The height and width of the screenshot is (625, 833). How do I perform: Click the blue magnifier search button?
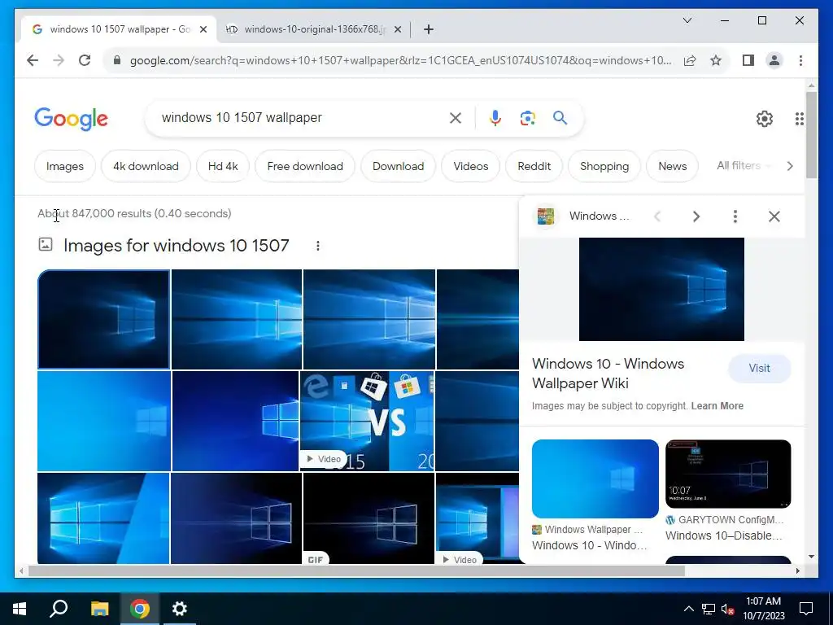point(560,117)
